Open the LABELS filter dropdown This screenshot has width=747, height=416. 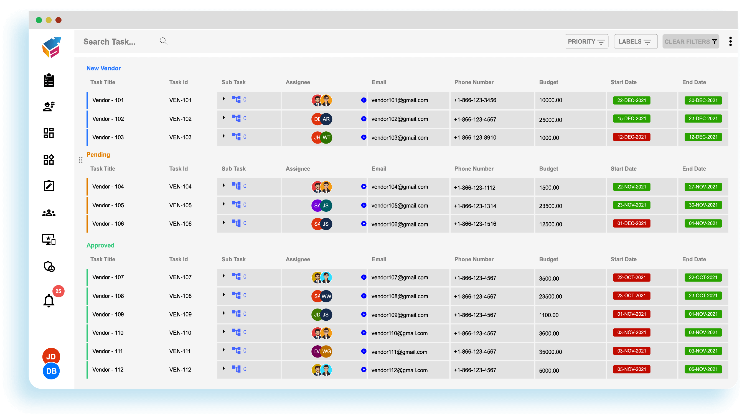click(x=635, y=42)
